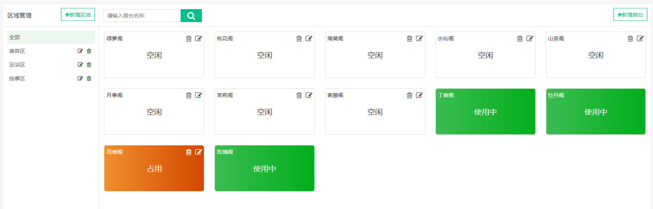
Task: Click the 新增区域 button
Action: (x=78, y=15)
